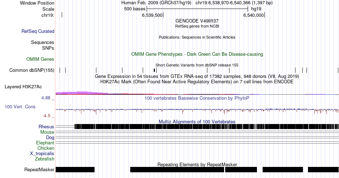Screen dimensions: 339x178
Task: Click Multiz Alignments of 100 Vertebrates title
Action: pos(197,122)
